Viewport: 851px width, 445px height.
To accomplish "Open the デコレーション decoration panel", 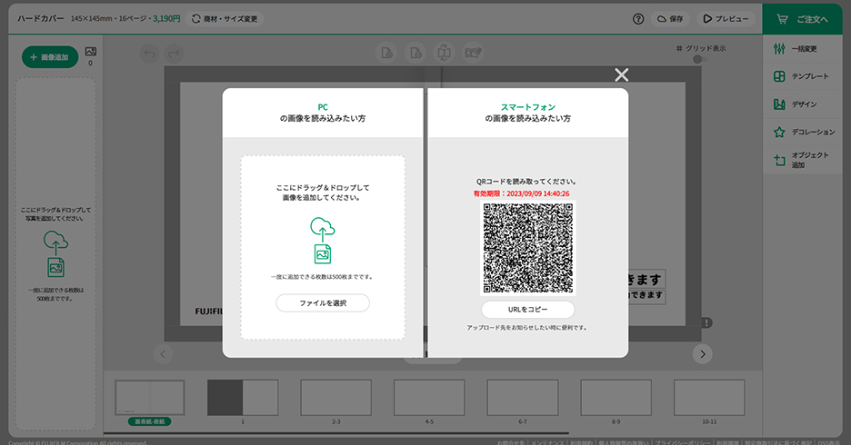I will (802, 132).
